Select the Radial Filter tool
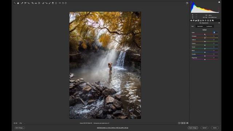The image size is (233, 131). (56, 3)
